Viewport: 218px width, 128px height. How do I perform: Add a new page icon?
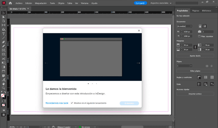pos(207,66)
